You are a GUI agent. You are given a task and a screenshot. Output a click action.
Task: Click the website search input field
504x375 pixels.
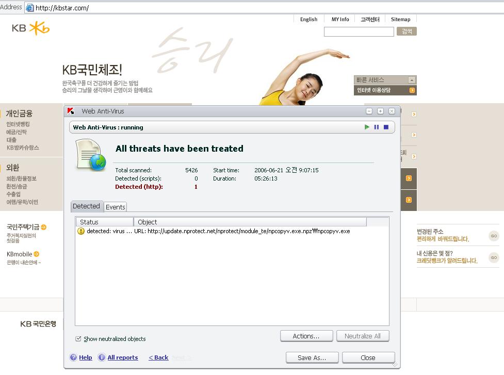point(359,32)
